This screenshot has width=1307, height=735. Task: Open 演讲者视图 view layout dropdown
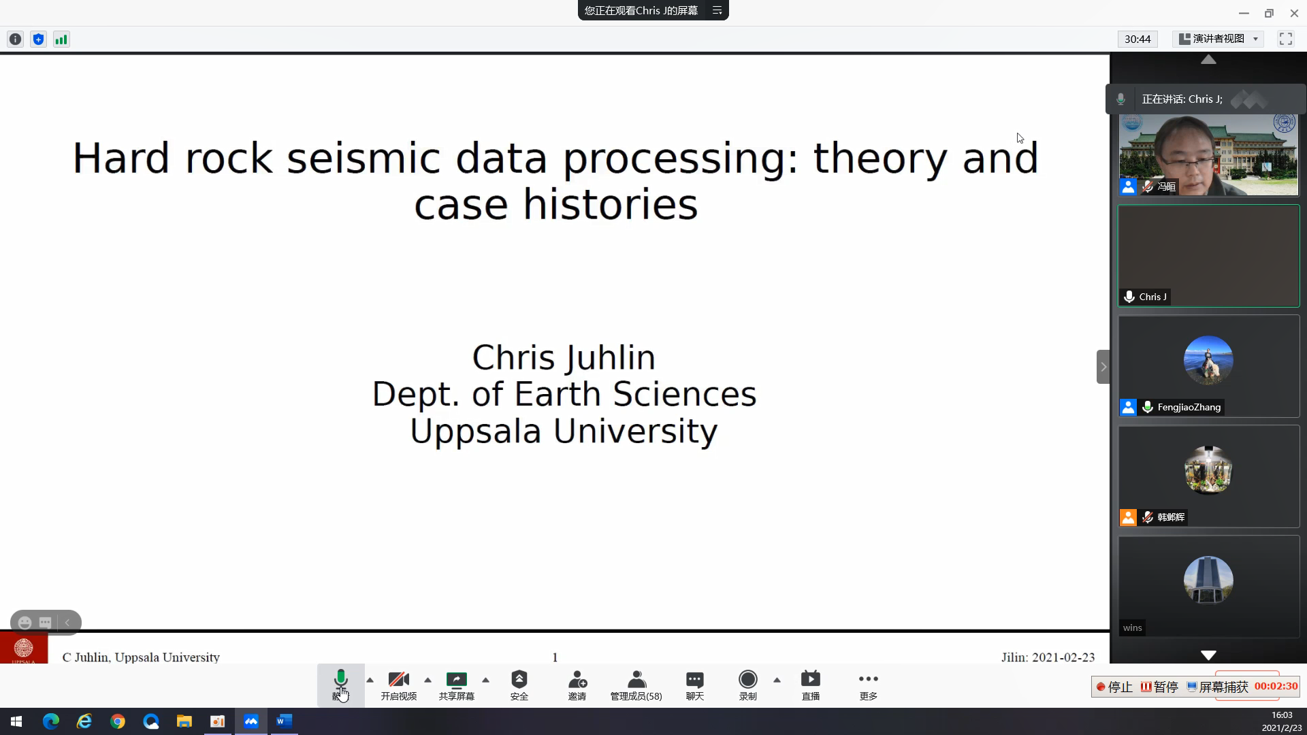(x=1219, y=39)
